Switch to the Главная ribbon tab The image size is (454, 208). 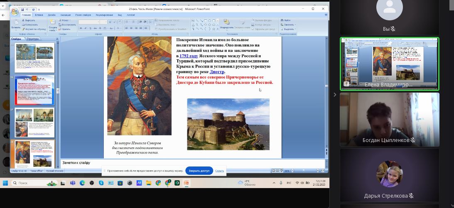click(26, 15)
